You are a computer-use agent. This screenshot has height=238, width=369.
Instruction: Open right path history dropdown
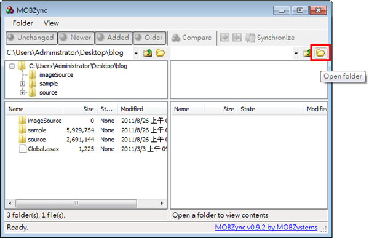[296, 53]
